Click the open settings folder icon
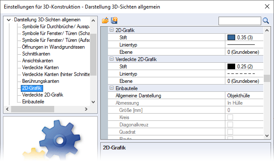 pyautogui.click(x=105, y=20)
